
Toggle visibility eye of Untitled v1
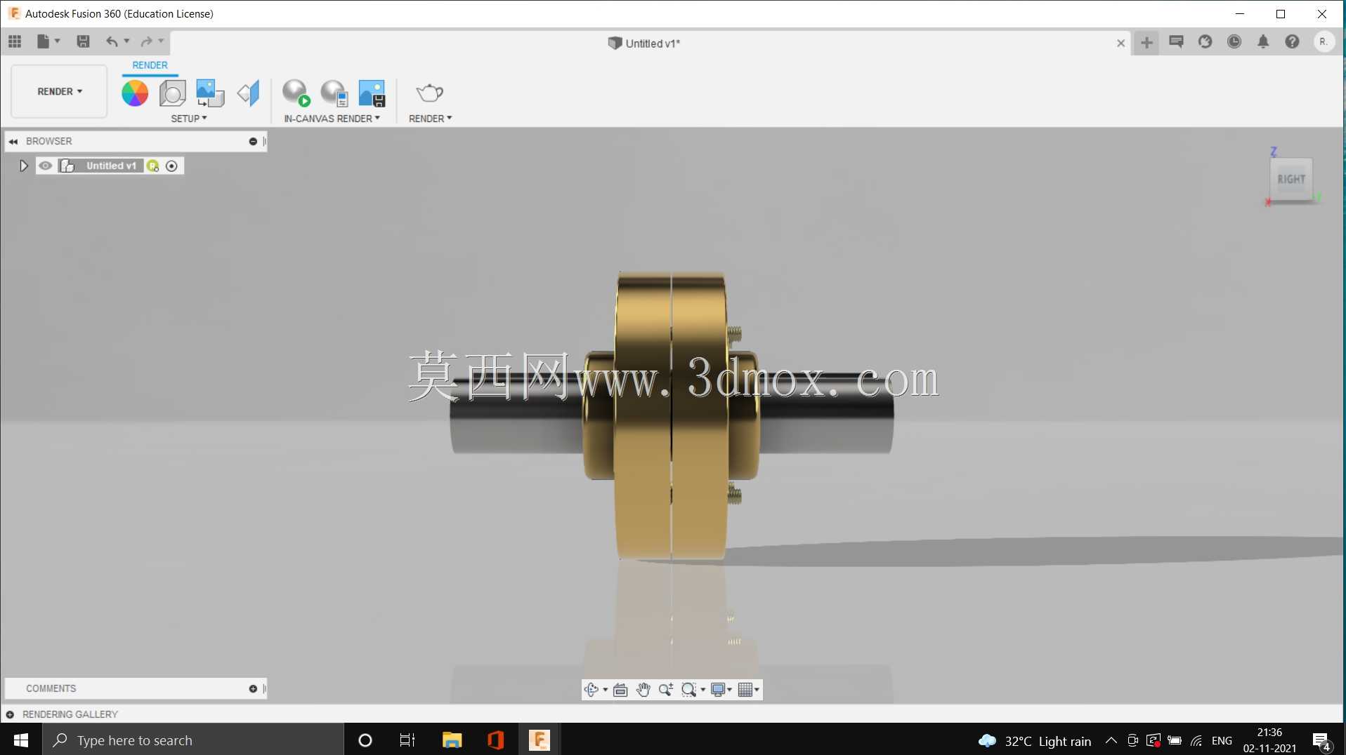pyautogui.click(x=46, y=166)
